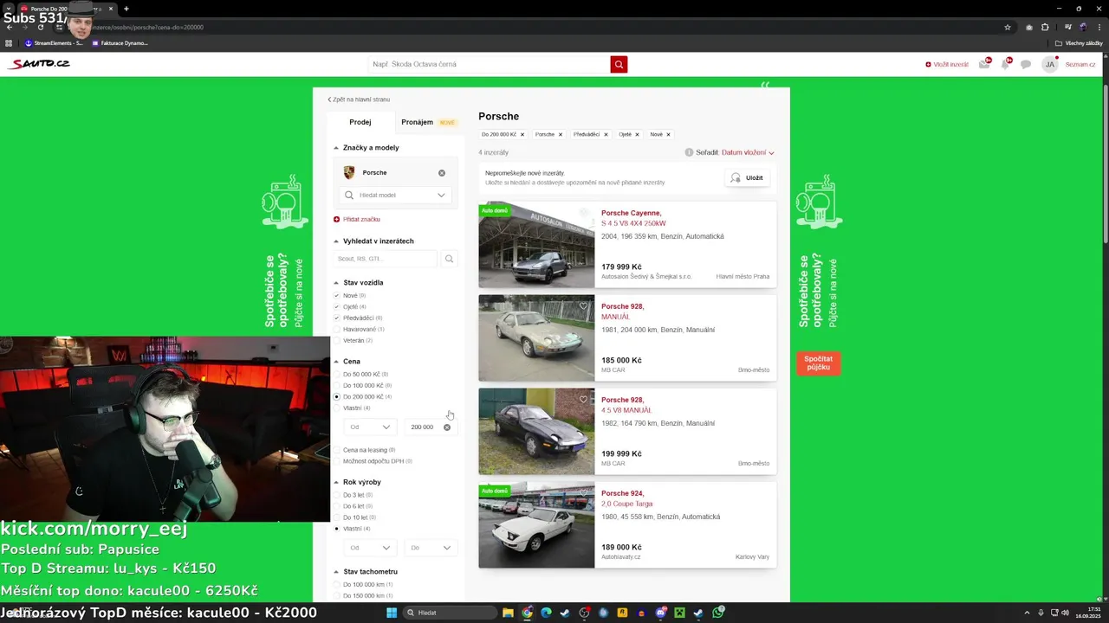Uncheck the Ojeté checkbox
1109x623 pixels.
coord(337,307)
